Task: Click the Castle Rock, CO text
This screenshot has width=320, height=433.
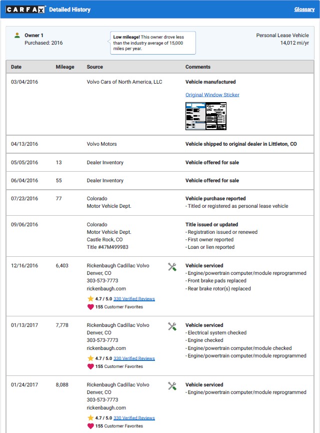Action: (x=105, y=240)
